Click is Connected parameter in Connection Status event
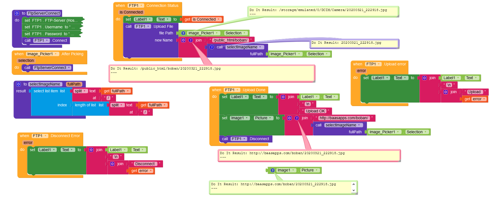 [x=131, y=12]
